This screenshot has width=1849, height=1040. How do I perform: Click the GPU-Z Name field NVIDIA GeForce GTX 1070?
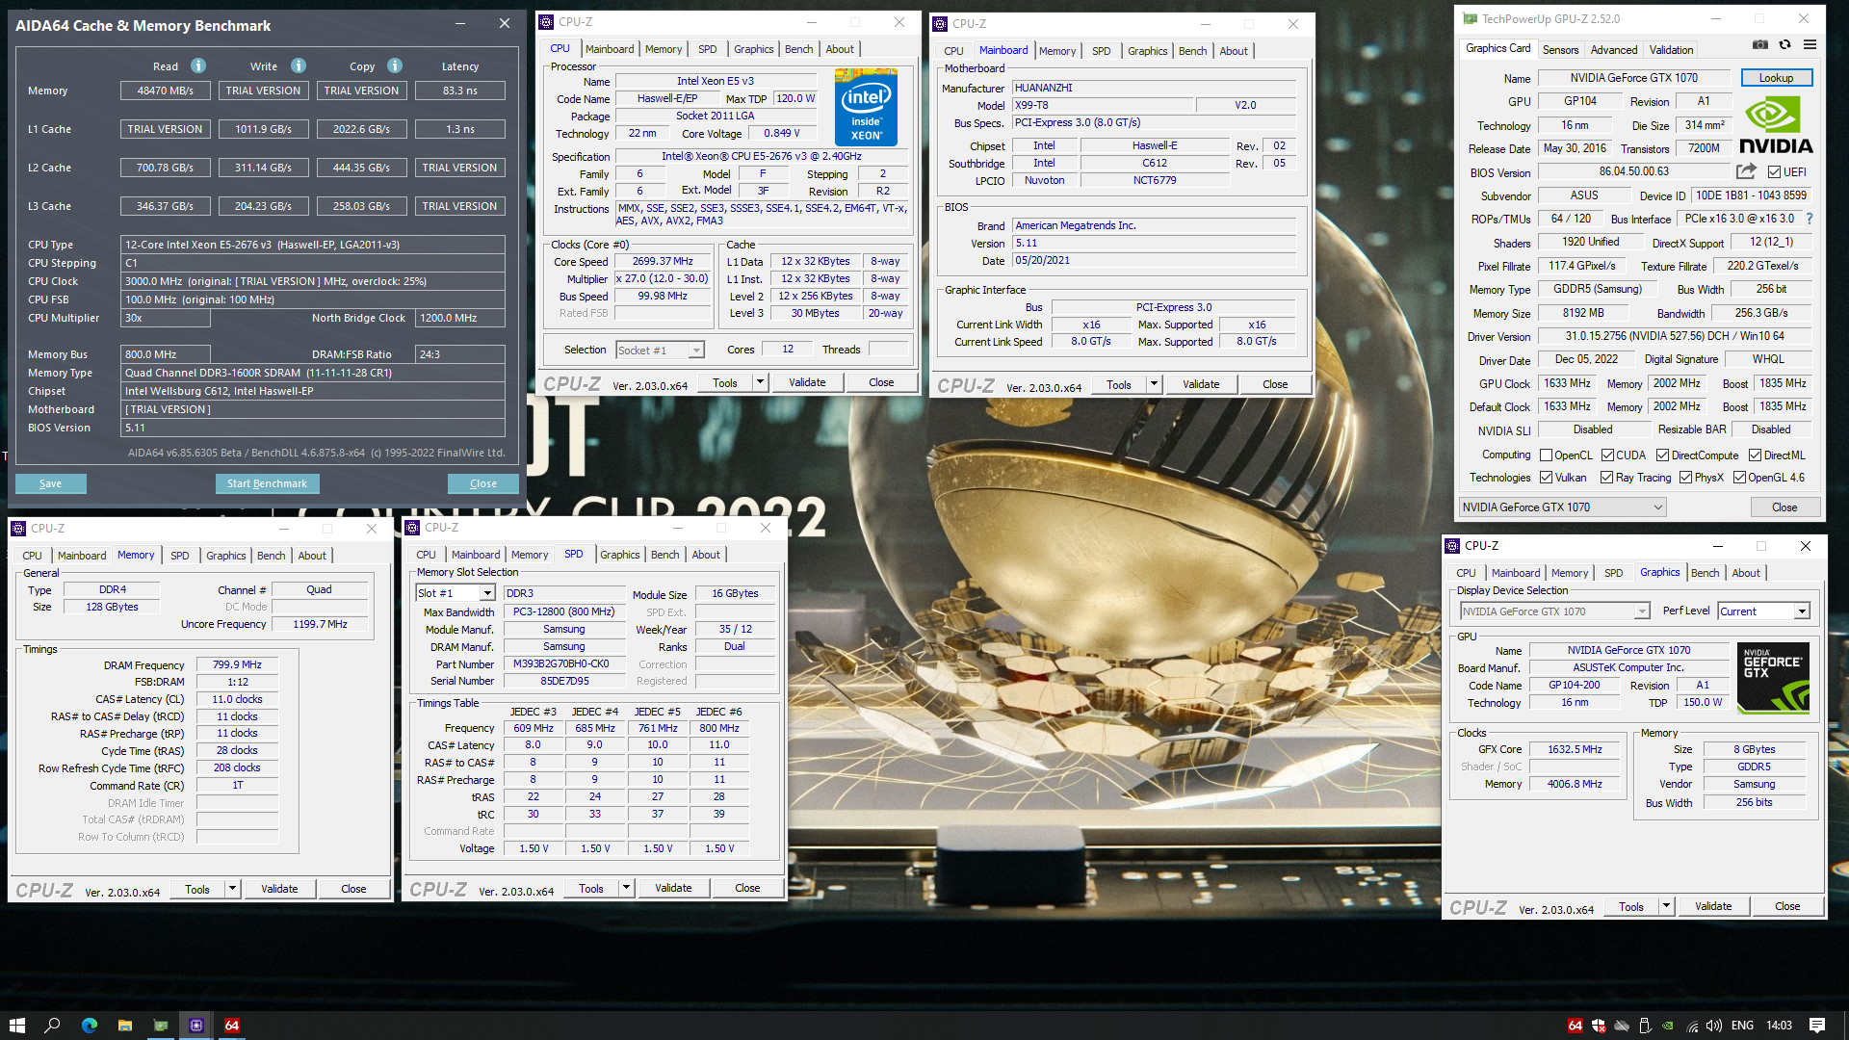click(1633, 78)
